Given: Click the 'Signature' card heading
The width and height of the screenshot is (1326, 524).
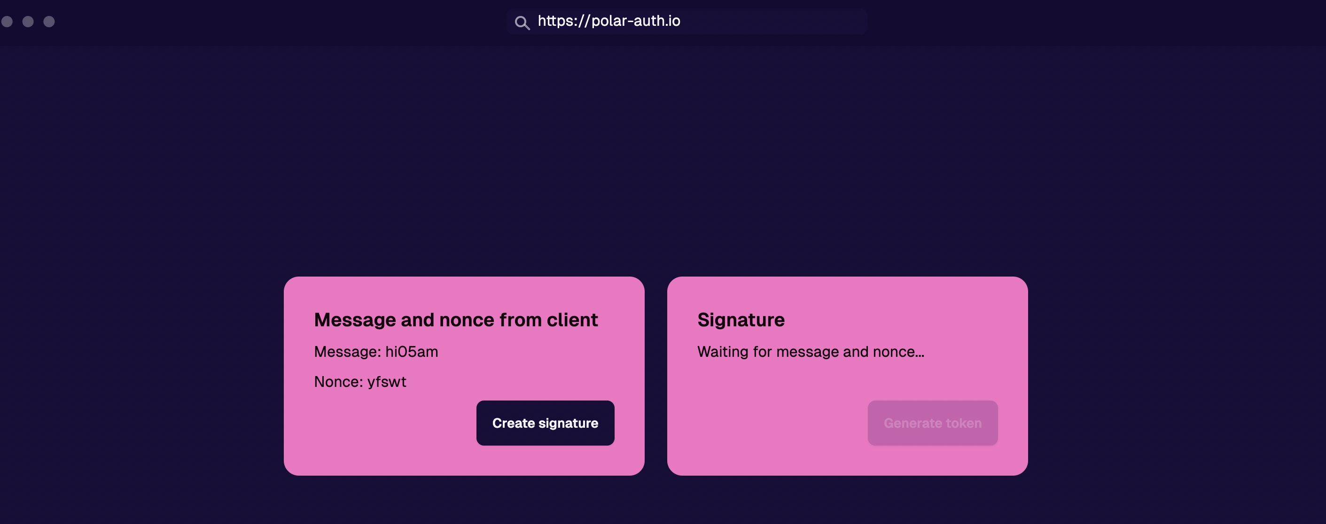Looking at the screenshot, I should click(741, 320).
